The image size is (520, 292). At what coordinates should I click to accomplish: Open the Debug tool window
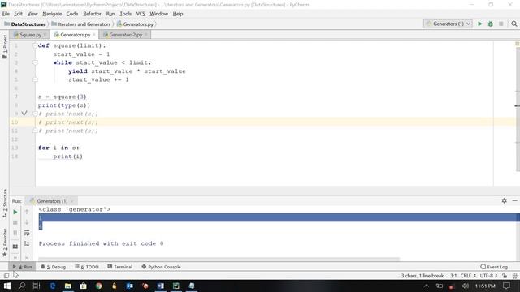54,267
